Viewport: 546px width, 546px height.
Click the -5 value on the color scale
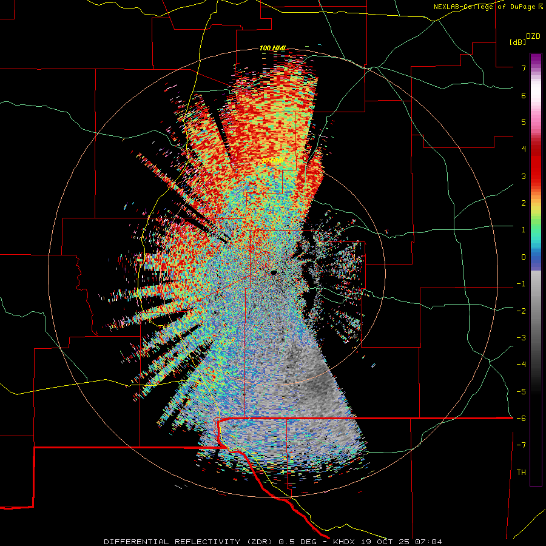[x=521, y=391]
